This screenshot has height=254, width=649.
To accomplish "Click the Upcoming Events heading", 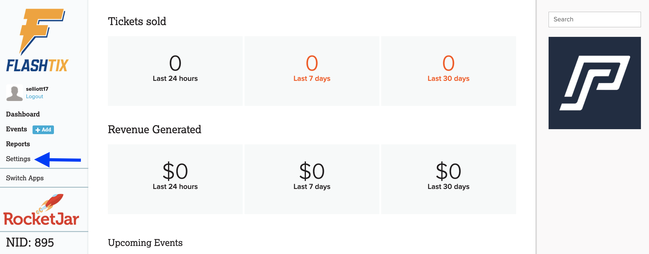I will pos(145,243).
